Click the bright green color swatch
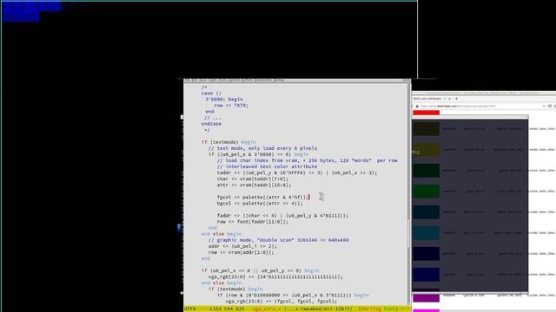This screenshot has width=556, height=312. (x=426, y=192)
